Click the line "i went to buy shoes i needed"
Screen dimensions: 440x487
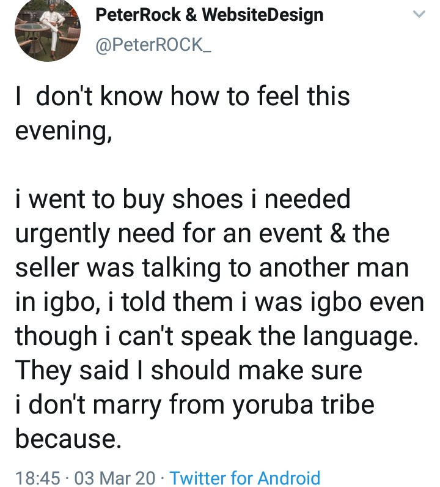click(182, 199)
